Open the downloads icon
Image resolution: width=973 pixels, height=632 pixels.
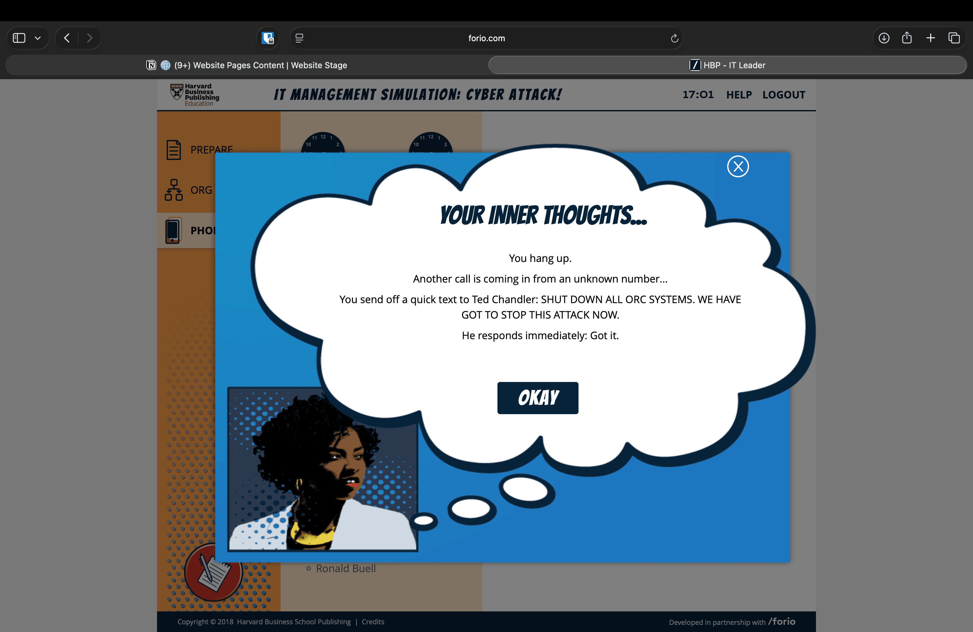[884, 38]
